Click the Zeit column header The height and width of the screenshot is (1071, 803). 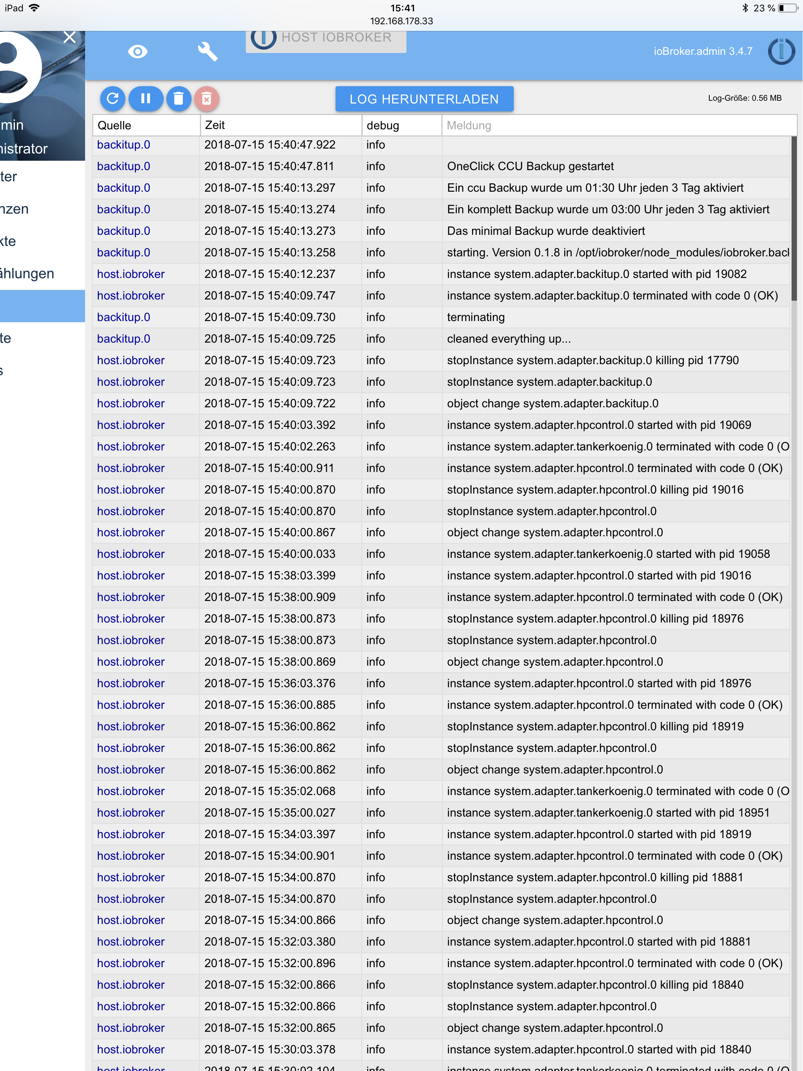[280, 125]
